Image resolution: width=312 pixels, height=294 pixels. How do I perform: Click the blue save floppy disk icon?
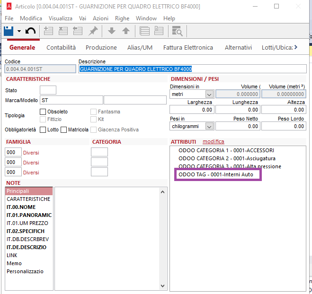click(9, 31)
